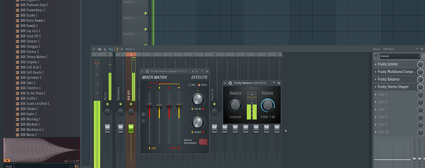Click the yellow arrow left of PHASE label
425x168 pixels.
193,132
